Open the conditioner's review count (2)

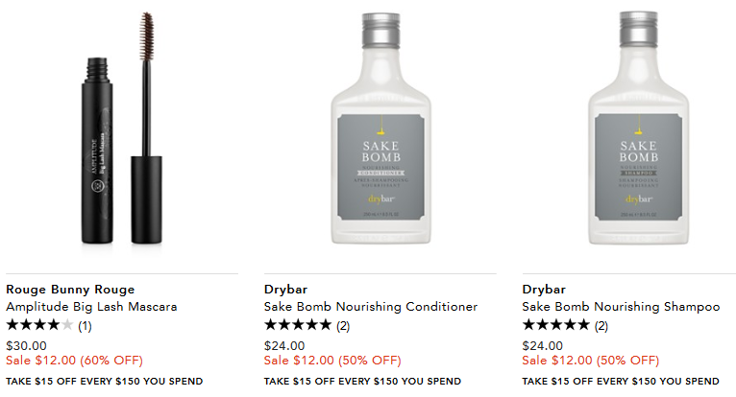(343, 326)
